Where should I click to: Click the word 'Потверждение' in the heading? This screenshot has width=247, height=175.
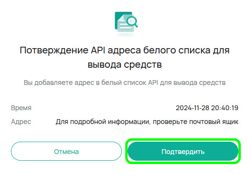[x=54, y=51]
